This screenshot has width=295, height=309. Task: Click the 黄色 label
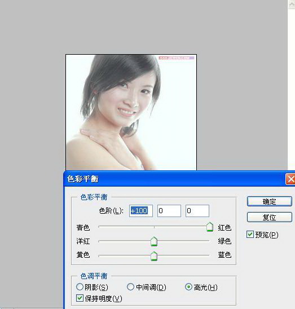(83, 255)
